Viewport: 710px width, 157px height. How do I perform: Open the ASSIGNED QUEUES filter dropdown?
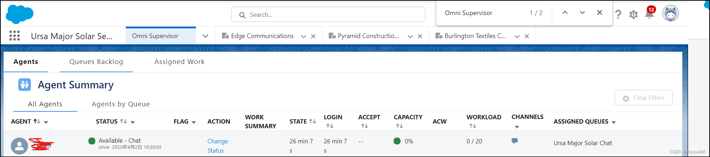pyautogui.click(x=614, y=122)
